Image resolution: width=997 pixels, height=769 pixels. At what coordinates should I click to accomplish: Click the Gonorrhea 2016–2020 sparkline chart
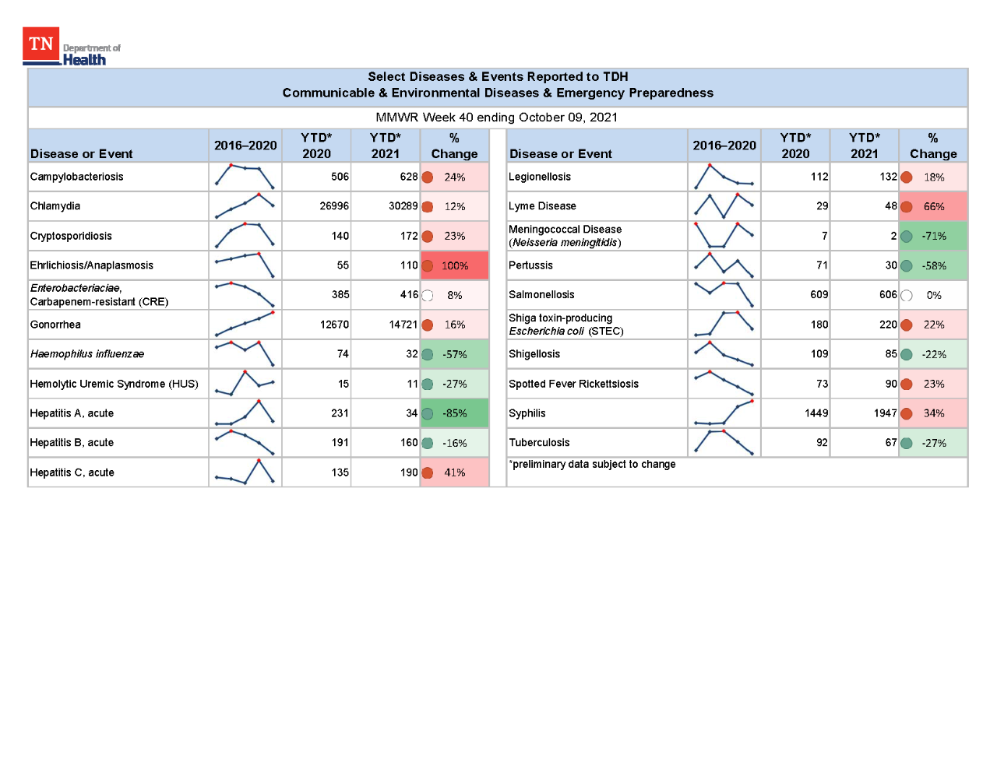(x=245, y=324)
